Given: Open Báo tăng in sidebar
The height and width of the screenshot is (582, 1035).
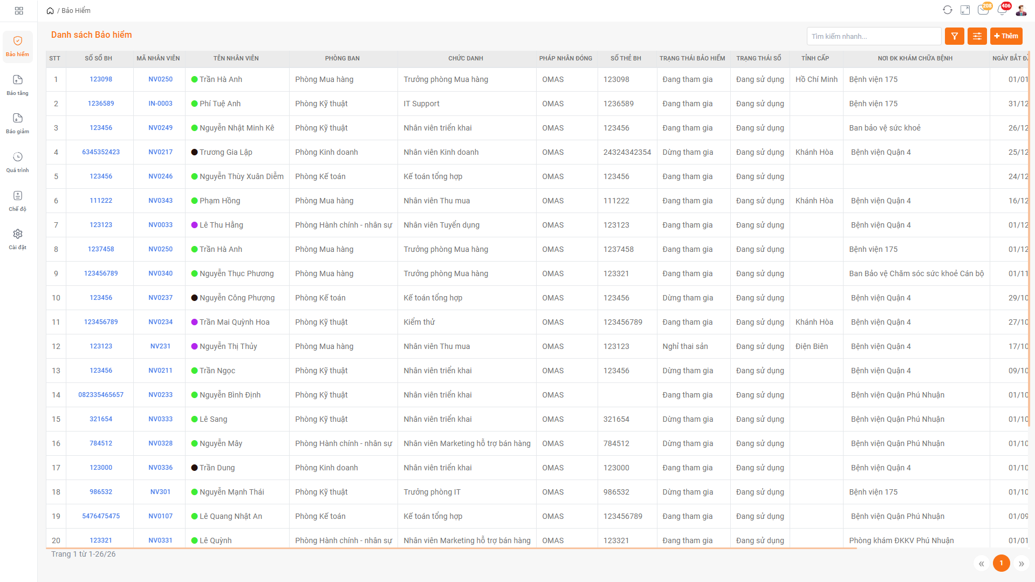Looking at the screenshot, I should click(18, 85).
